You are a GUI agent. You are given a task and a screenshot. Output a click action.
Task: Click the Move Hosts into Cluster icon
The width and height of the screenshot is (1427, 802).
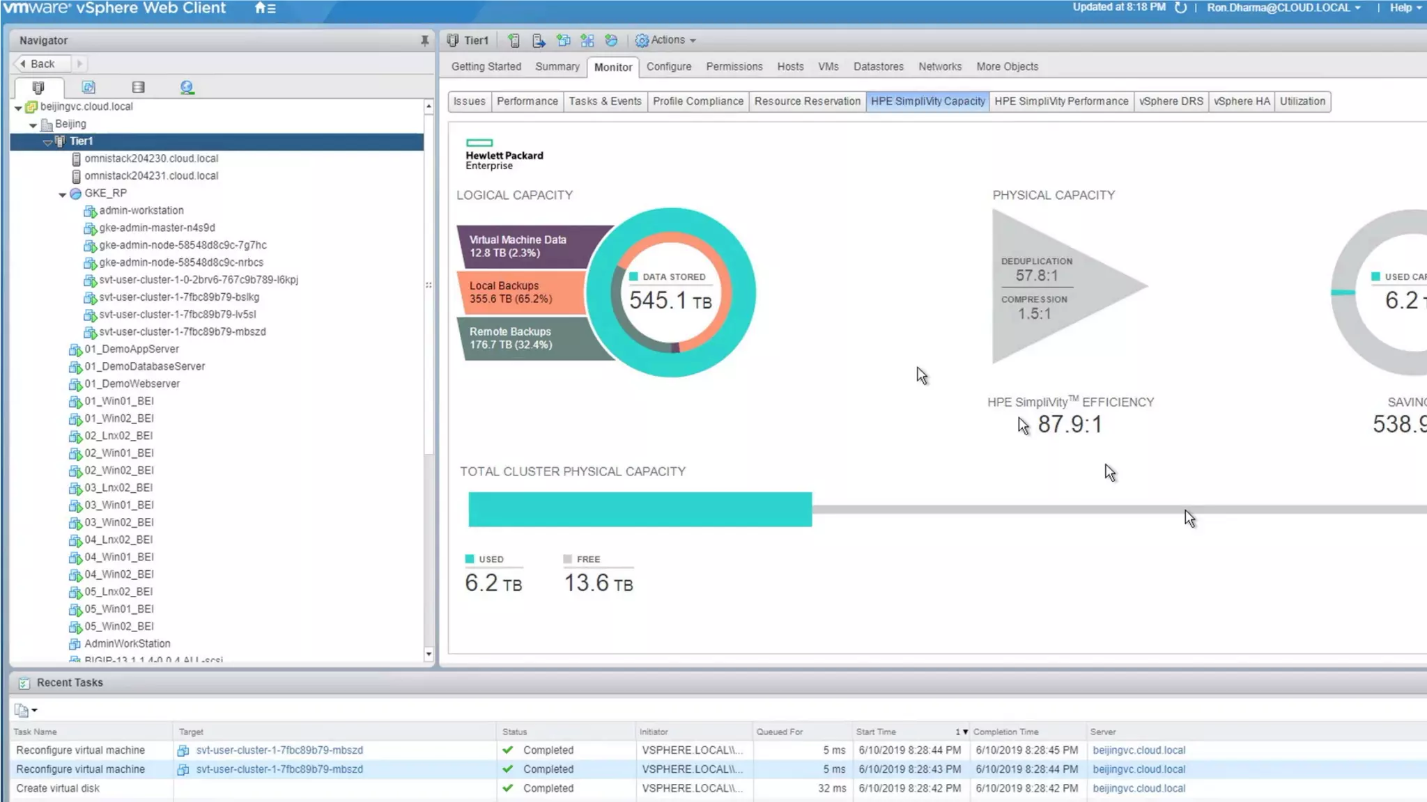(x=539, y=40)
